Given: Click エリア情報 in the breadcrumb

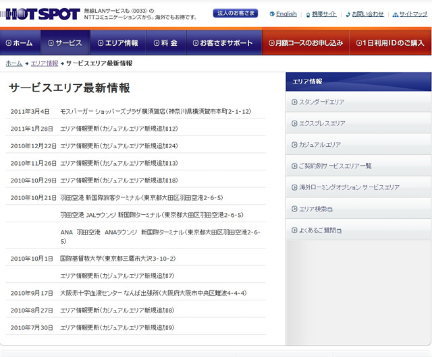Looking at the screenshot, I should click(45, 63).
